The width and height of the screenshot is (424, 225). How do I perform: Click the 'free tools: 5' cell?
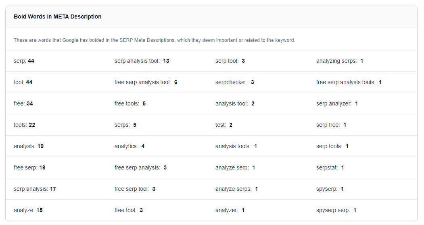click(x=130, y=103)
